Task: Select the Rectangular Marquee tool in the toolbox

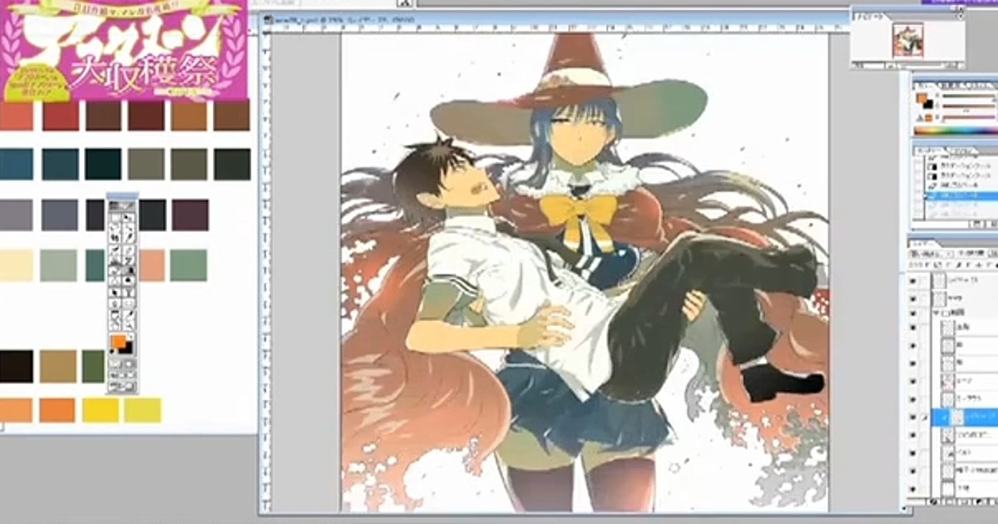Action: pos(116,218)
